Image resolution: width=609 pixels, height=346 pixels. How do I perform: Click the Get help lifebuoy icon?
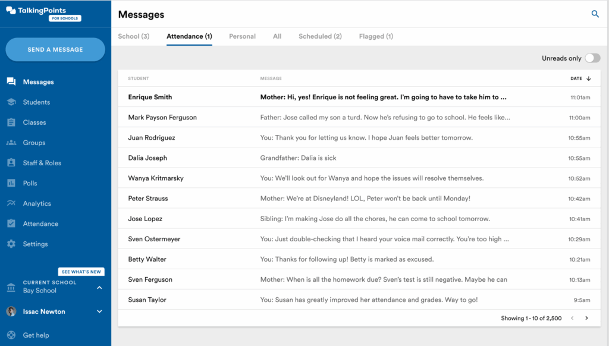(x=11, y=335)
